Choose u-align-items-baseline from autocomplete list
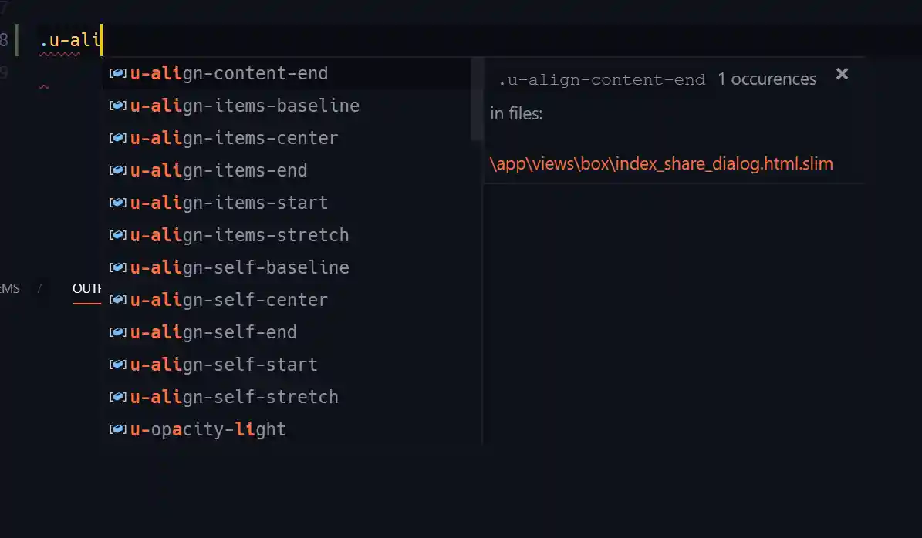Viewport: 922px width, 538px height. coord(245,106)
